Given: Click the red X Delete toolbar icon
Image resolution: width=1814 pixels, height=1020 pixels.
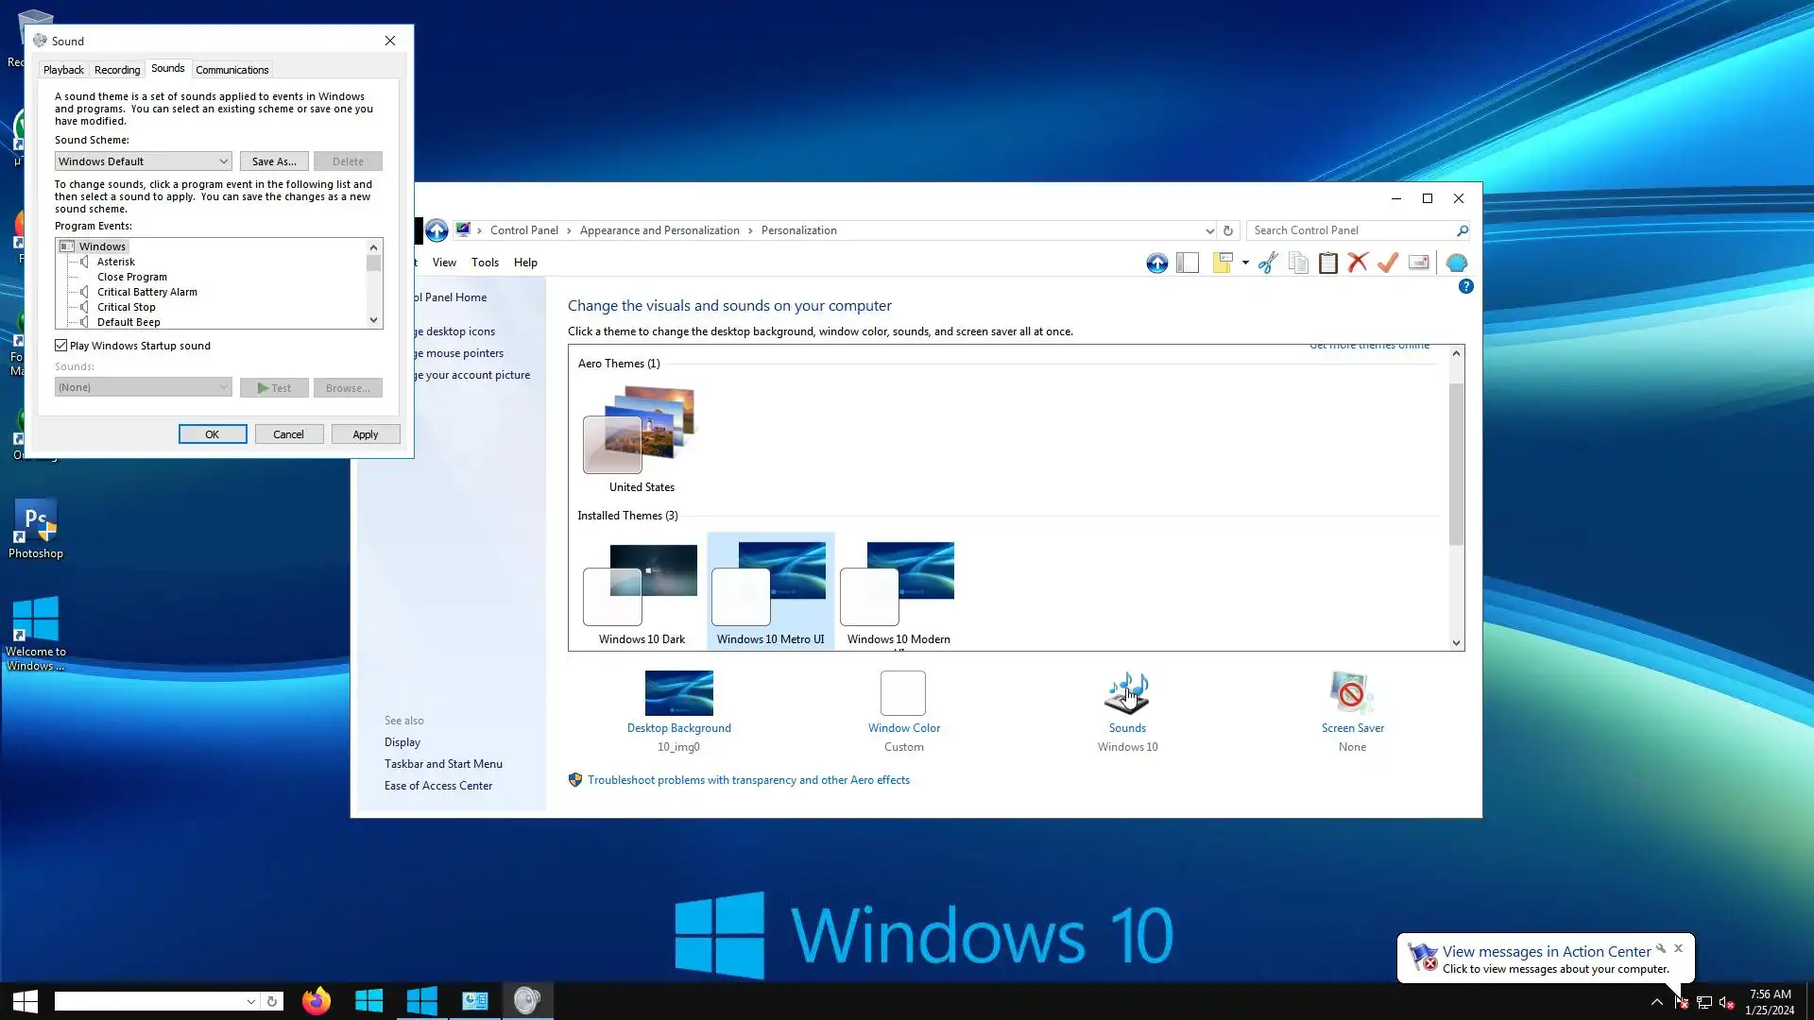Looking at the screenshot, I should tap(1358, 263).
